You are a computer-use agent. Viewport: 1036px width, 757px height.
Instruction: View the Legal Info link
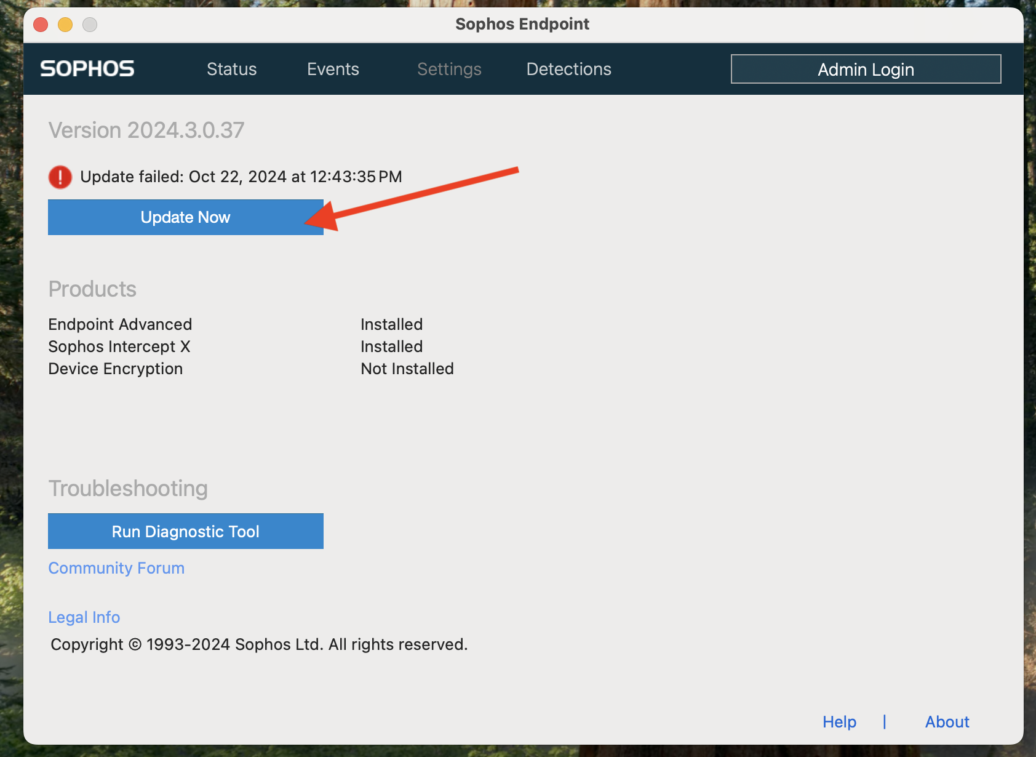pos(84,617)
